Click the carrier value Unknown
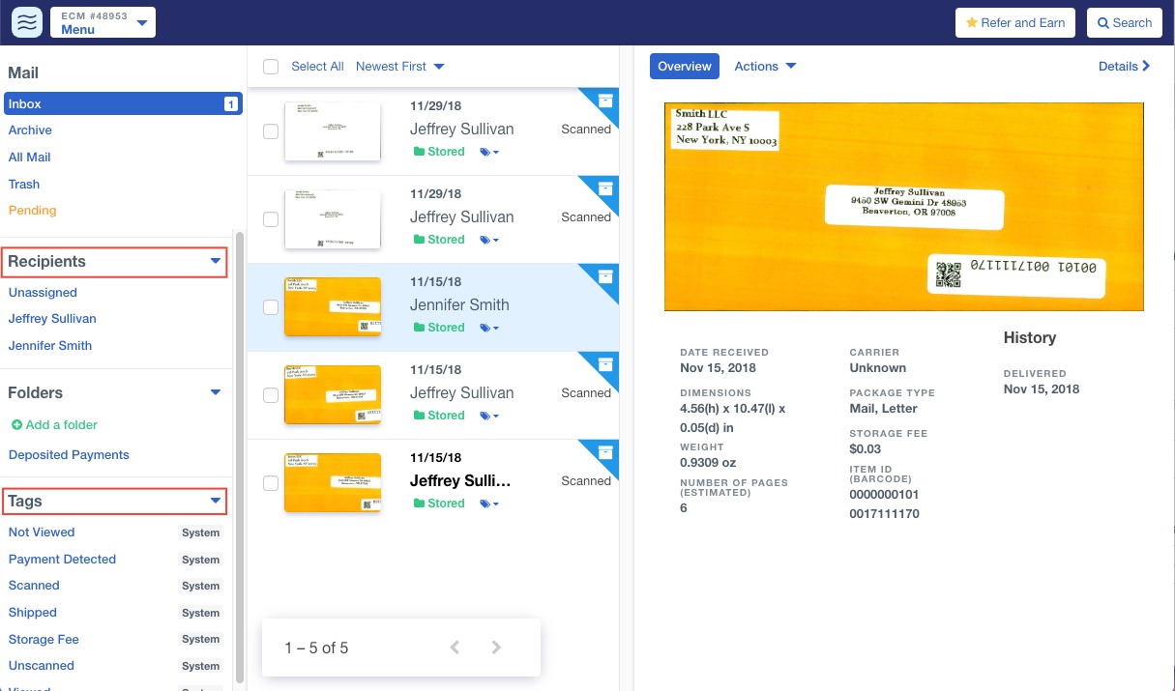Viewport: 1175px width, 691px height. coord(878,368)
